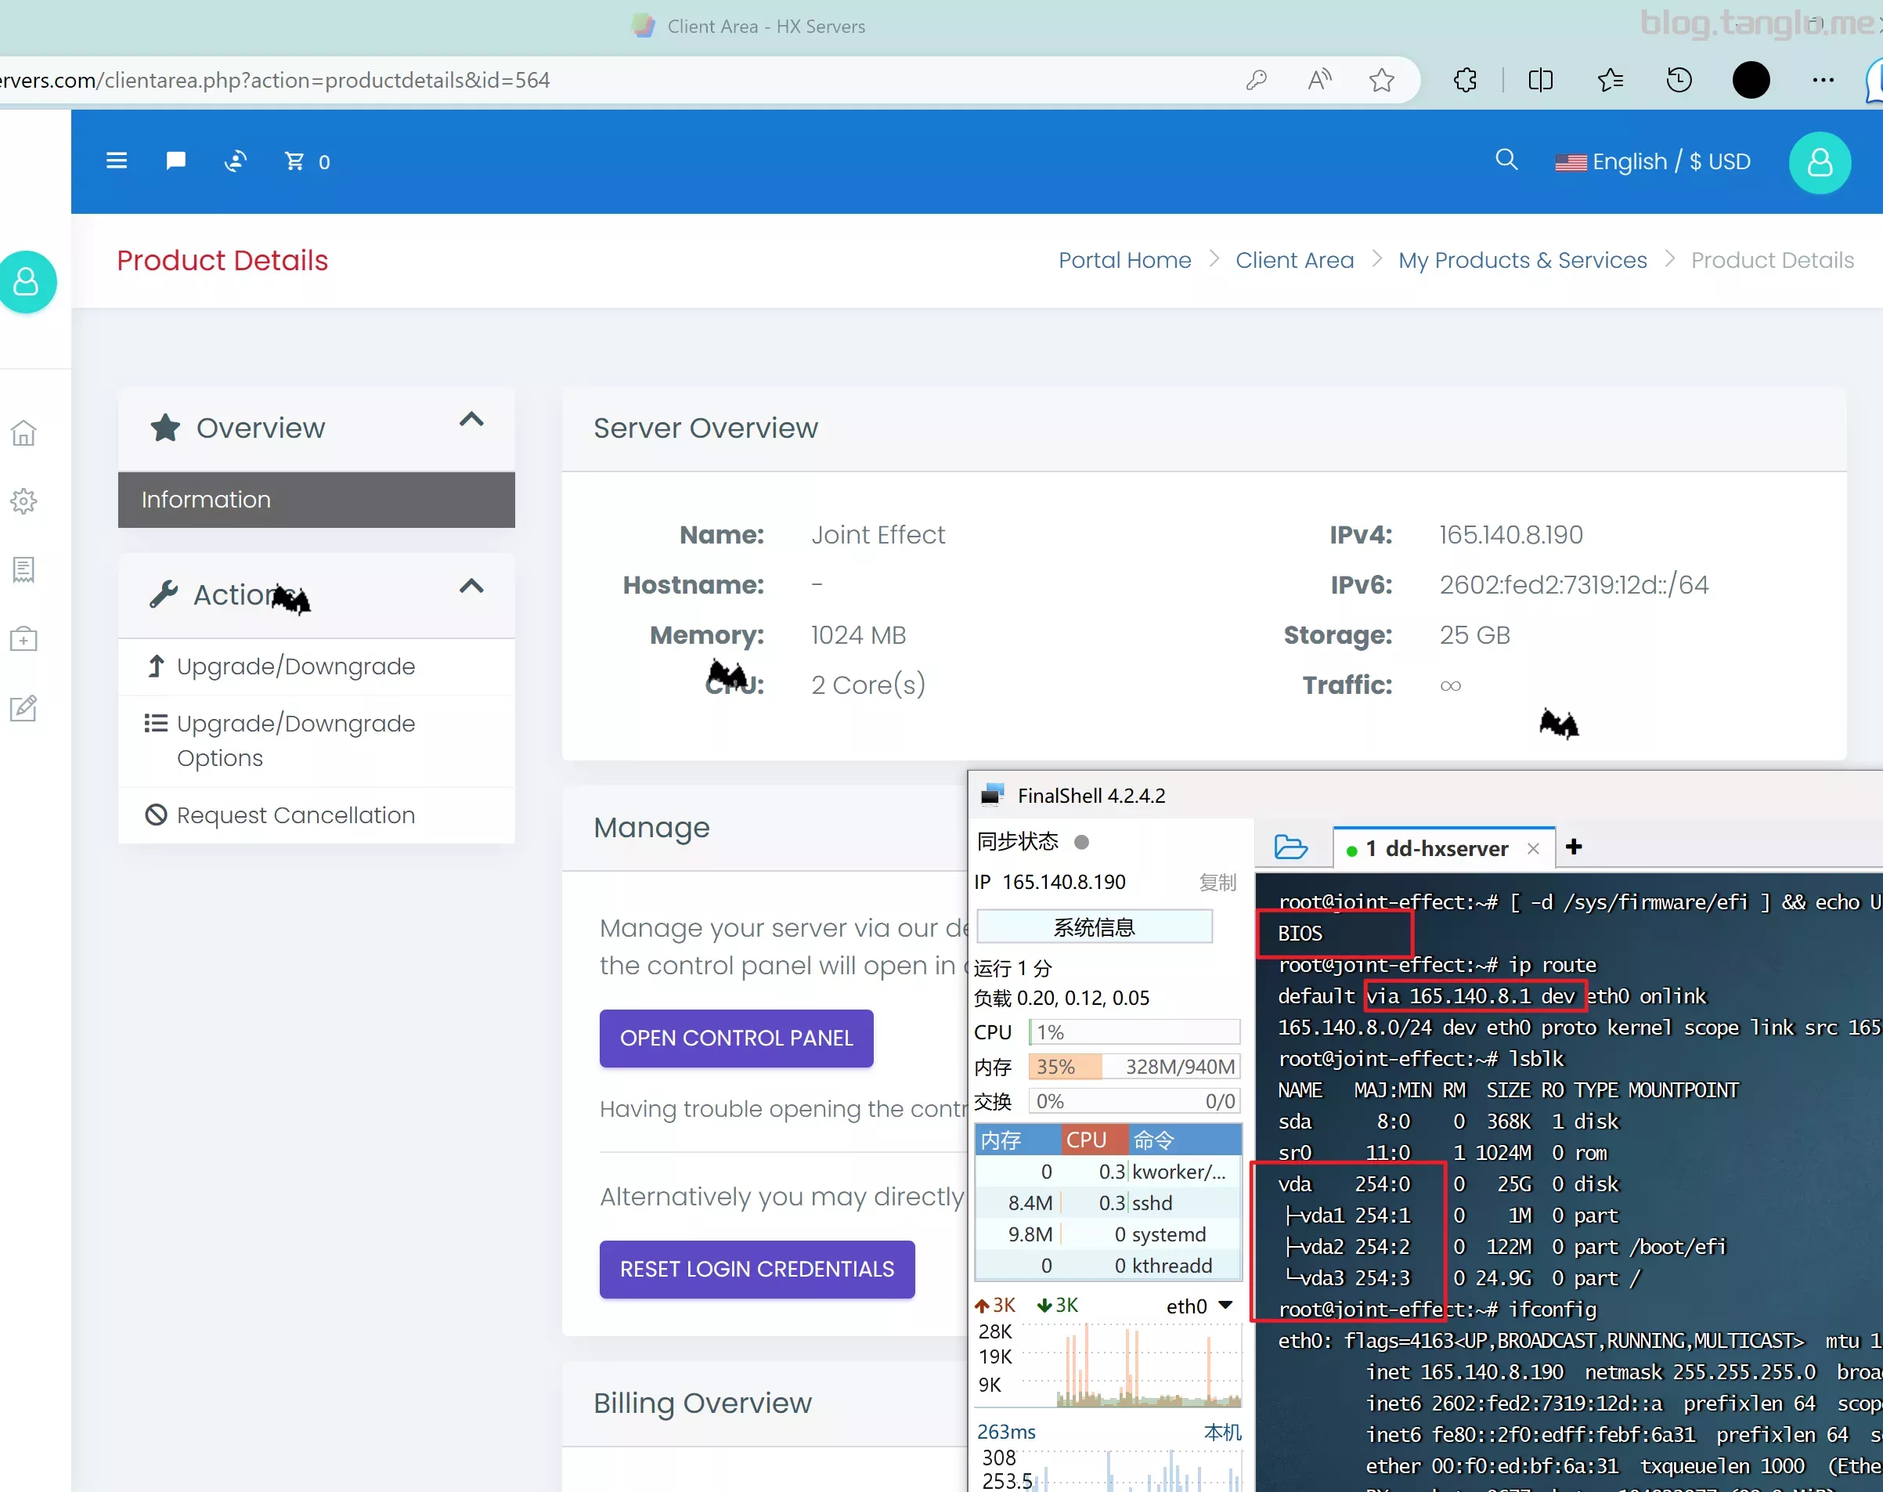Viewport: 1883px width, 1492px height.
Task: Open the browser extensions puzzle icon
Action: coord(1466,81)
